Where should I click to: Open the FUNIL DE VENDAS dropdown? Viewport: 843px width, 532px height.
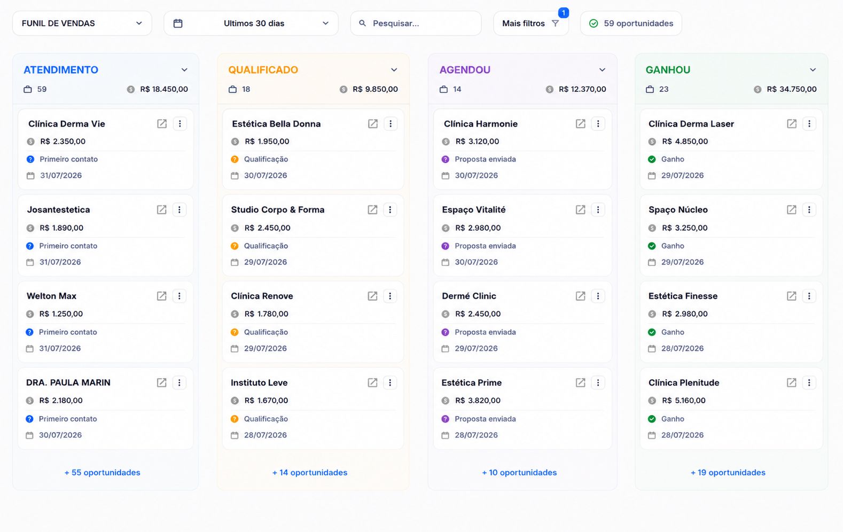(x=82, y=24)
